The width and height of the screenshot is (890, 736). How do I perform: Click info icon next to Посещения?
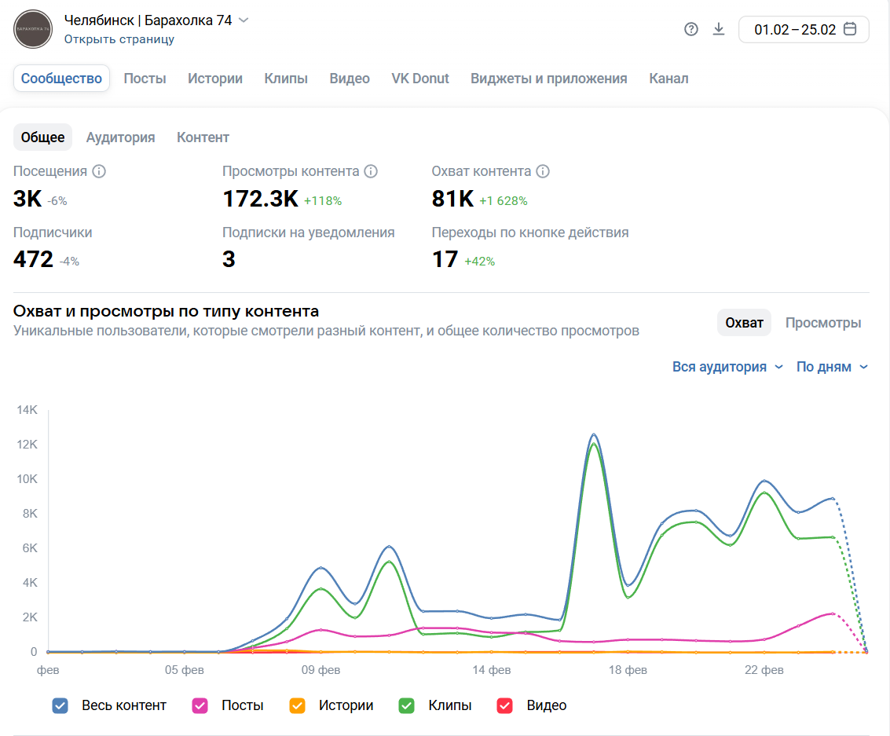pos(99,171)
